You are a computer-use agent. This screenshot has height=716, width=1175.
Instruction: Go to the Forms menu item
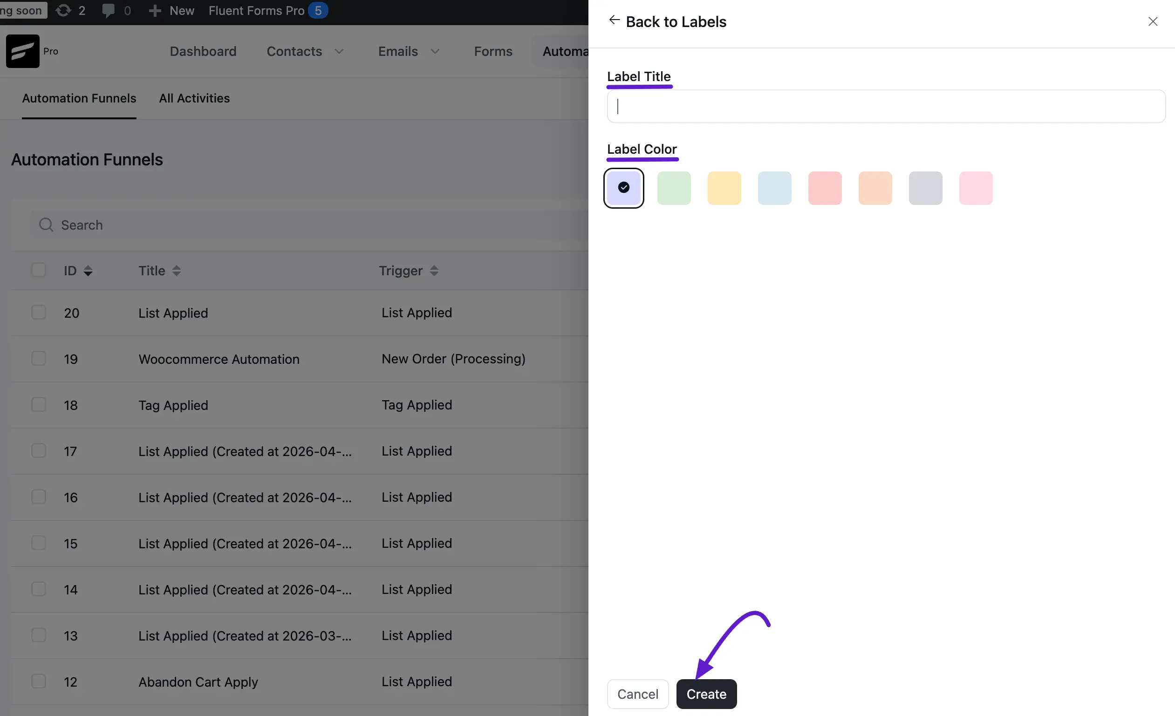[x=493, y=51]
